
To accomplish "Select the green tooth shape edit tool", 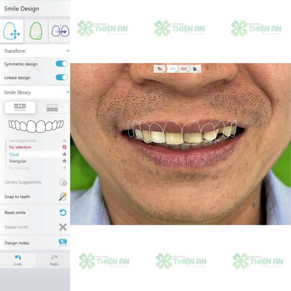I will pos(36,31).
